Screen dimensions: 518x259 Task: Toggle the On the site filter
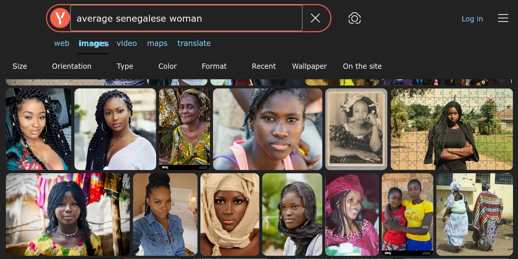367,66
